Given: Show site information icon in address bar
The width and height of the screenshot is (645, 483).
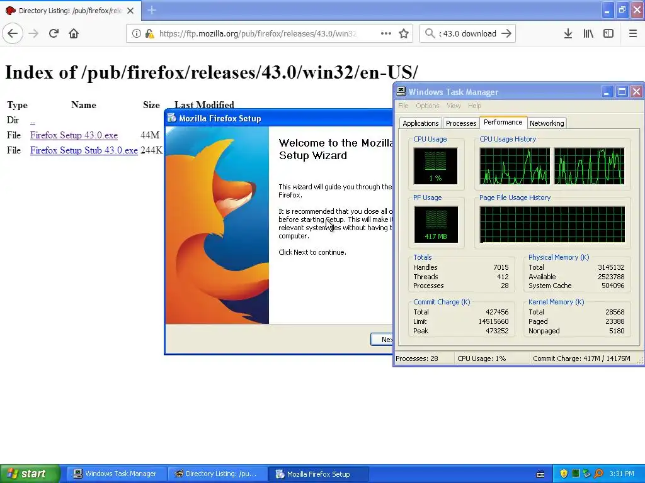Looking at the screenshot, I should pyautogui.click(x=136, y=33).
